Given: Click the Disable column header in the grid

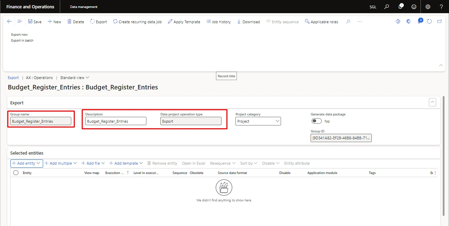Looking at the screenshot, I should pyautogui.click(x=285, y=173).
